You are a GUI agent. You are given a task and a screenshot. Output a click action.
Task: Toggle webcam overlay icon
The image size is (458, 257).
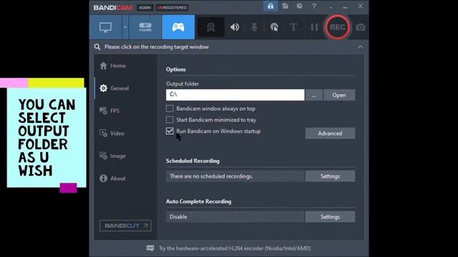[211, 27]
